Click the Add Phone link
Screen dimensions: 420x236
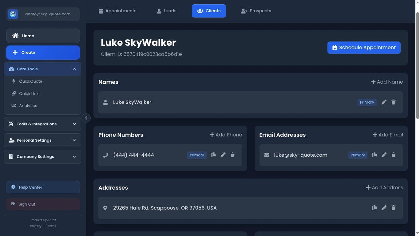tap(226, 135)
